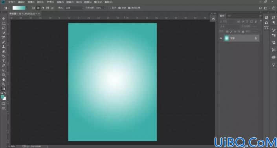Hide the 背景 layer with eye icon
Screen dimensions: 277x148
click(x=221, y=38)
